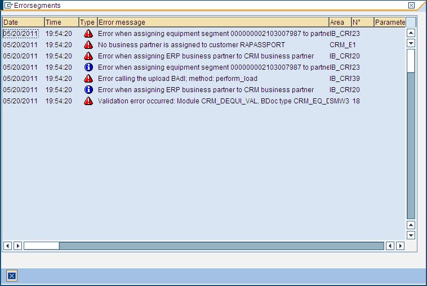Click the Errorsegments title bar menu icon

click(x=8, y=6)
